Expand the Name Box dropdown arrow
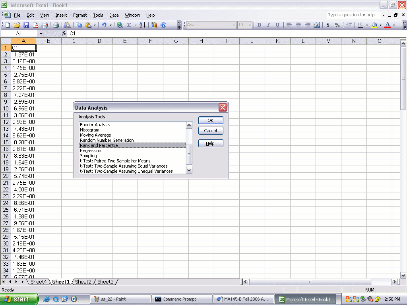The width and height of the screenshot is (407, 305). 41,34
